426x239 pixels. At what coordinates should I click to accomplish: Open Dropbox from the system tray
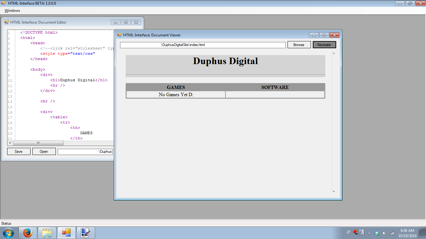tap(376, 233)
